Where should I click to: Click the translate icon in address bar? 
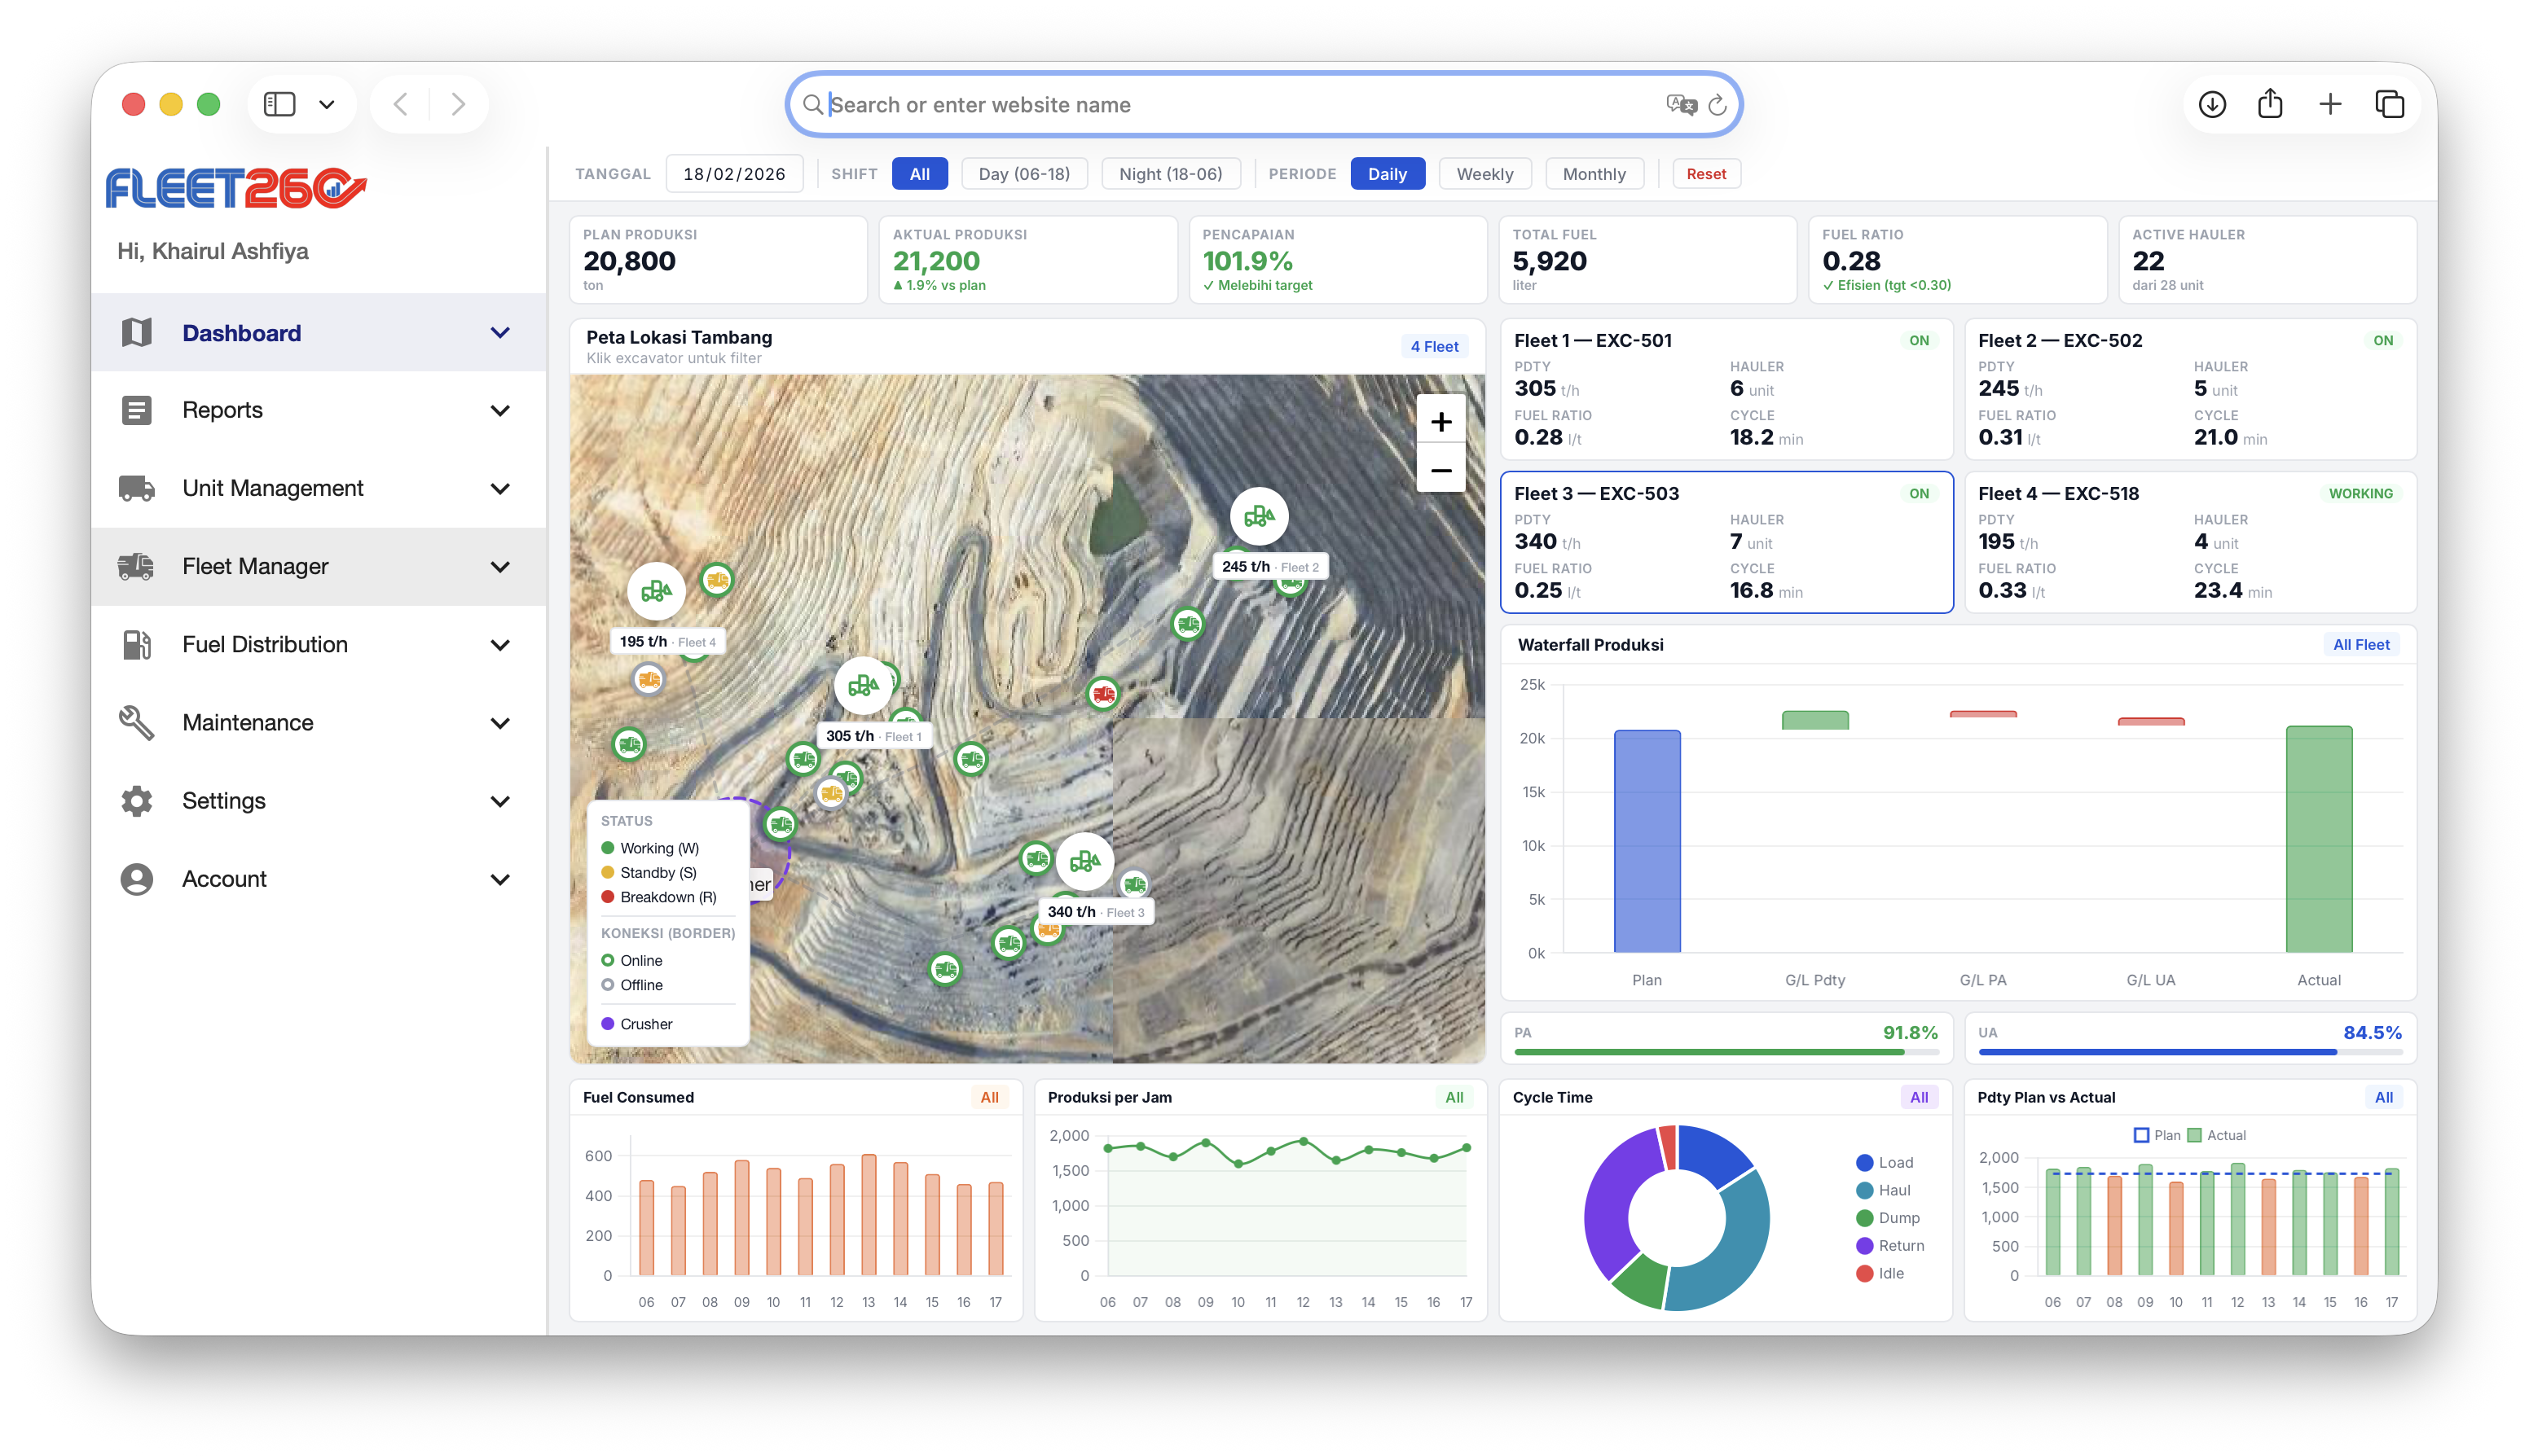click(1681, 104)
